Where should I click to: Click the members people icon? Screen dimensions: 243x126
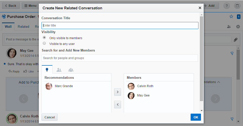229,27
